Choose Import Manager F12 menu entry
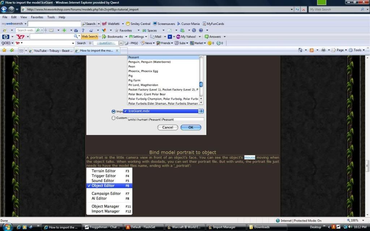Image resolution: width=370 pixels, height=231 pixels. click(109, 212)
